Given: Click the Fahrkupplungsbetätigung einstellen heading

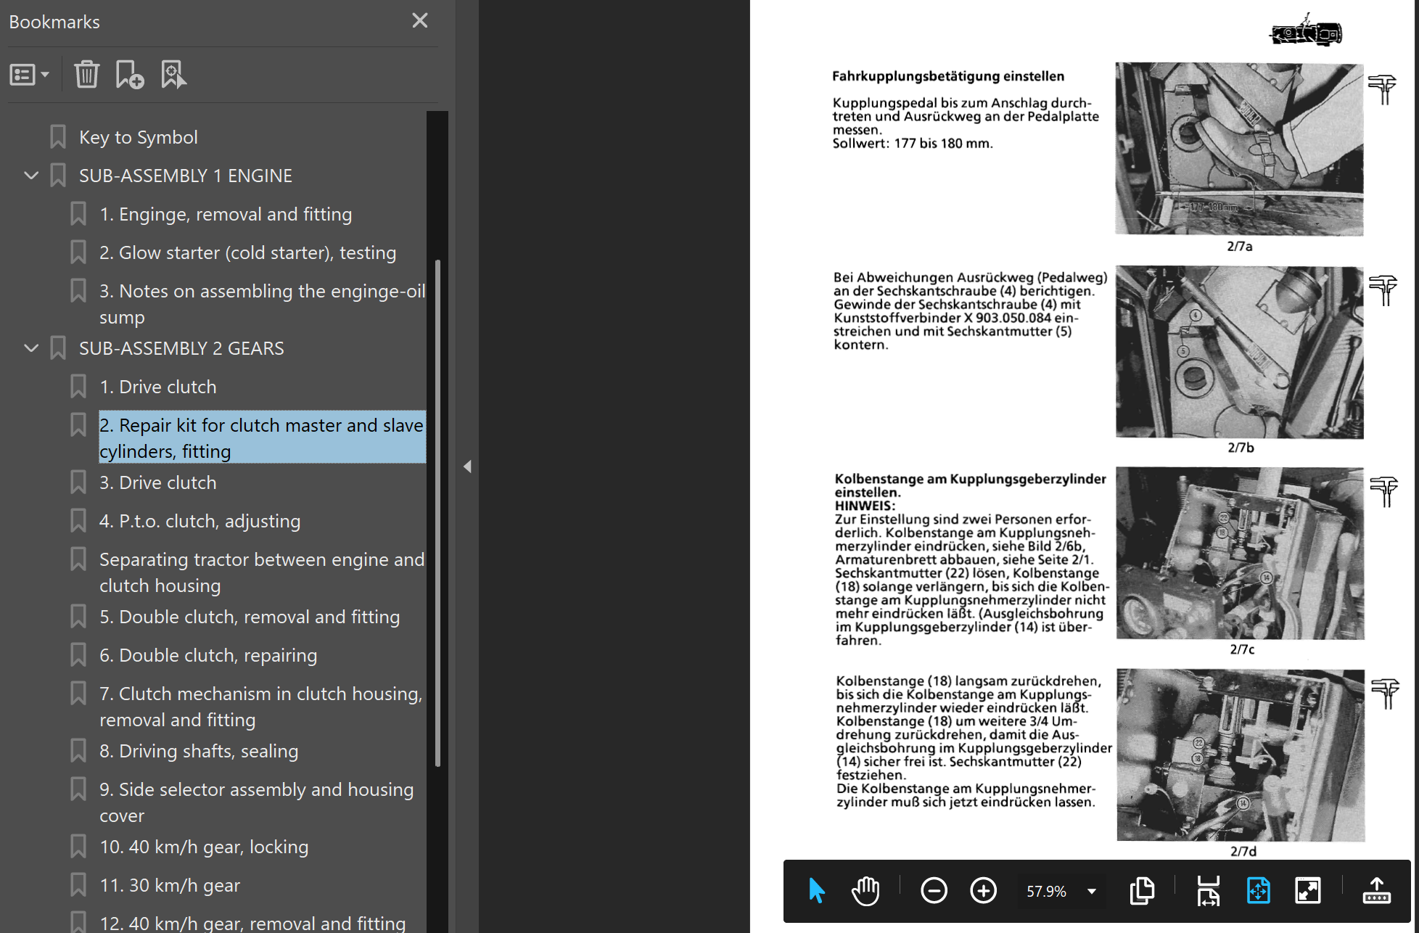Looking at the screenshot, I should (948, 76).
